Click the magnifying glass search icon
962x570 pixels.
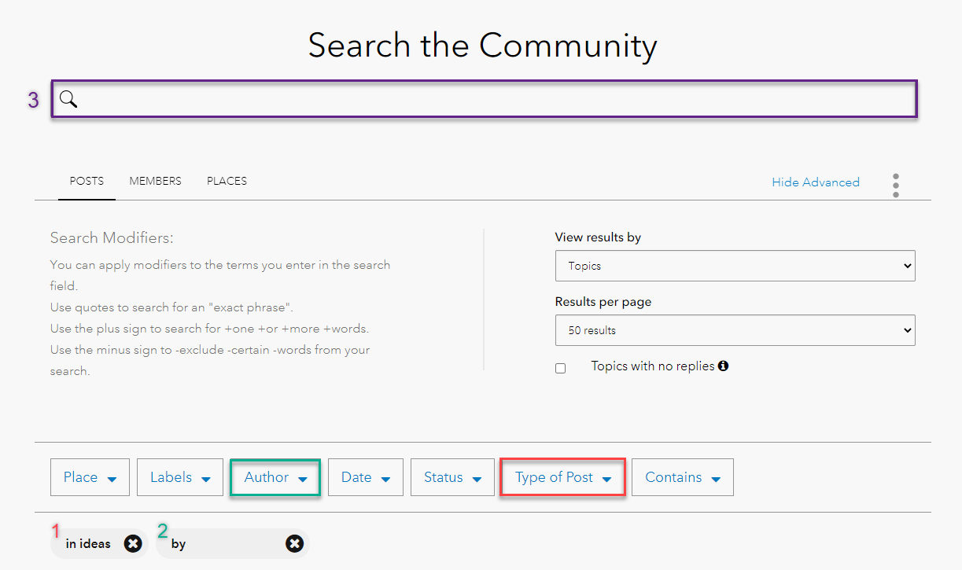(68, 99)
